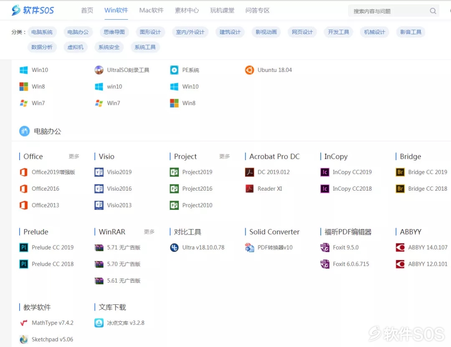Open the WinRAR 5.71 无广告版 icon

[x=99, y=247]
